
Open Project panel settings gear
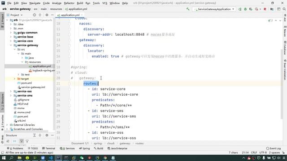(x=47, y=15)
